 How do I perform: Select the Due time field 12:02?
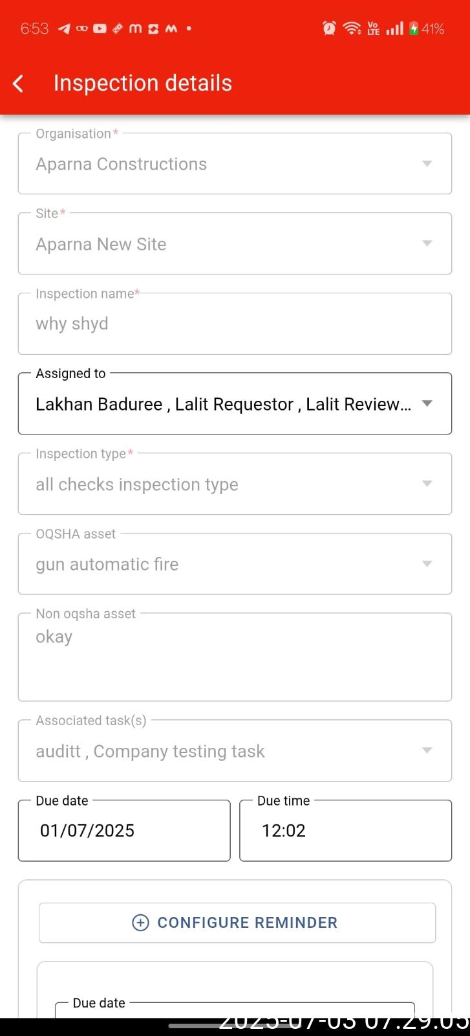coord(345,831)
